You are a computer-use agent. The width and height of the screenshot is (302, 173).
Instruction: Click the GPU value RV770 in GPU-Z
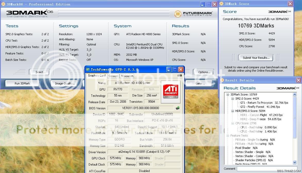(x=118, y=89)
